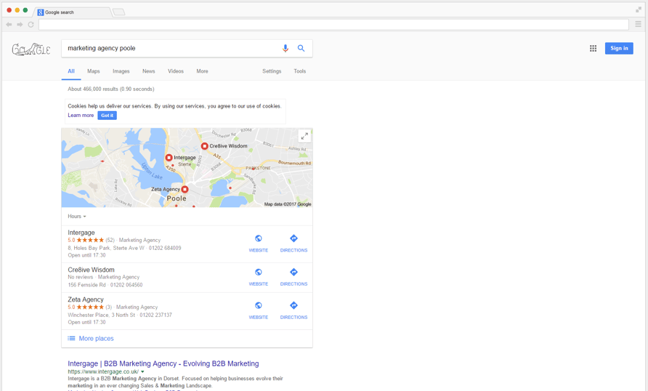The width and height of the screenshot is (648, 391).
Task: Click the Cre8ive Wisdom map pin
Action: pos(205,146)
